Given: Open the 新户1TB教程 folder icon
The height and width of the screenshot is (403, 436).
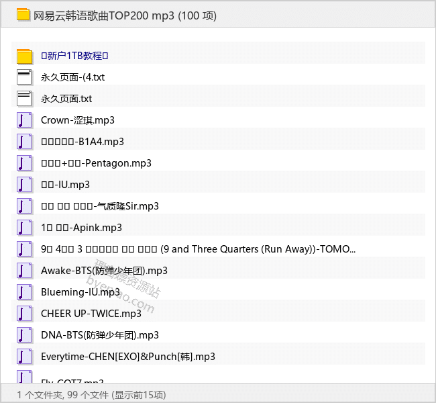Looking at the screenshot, I should [x=24, y=56].
